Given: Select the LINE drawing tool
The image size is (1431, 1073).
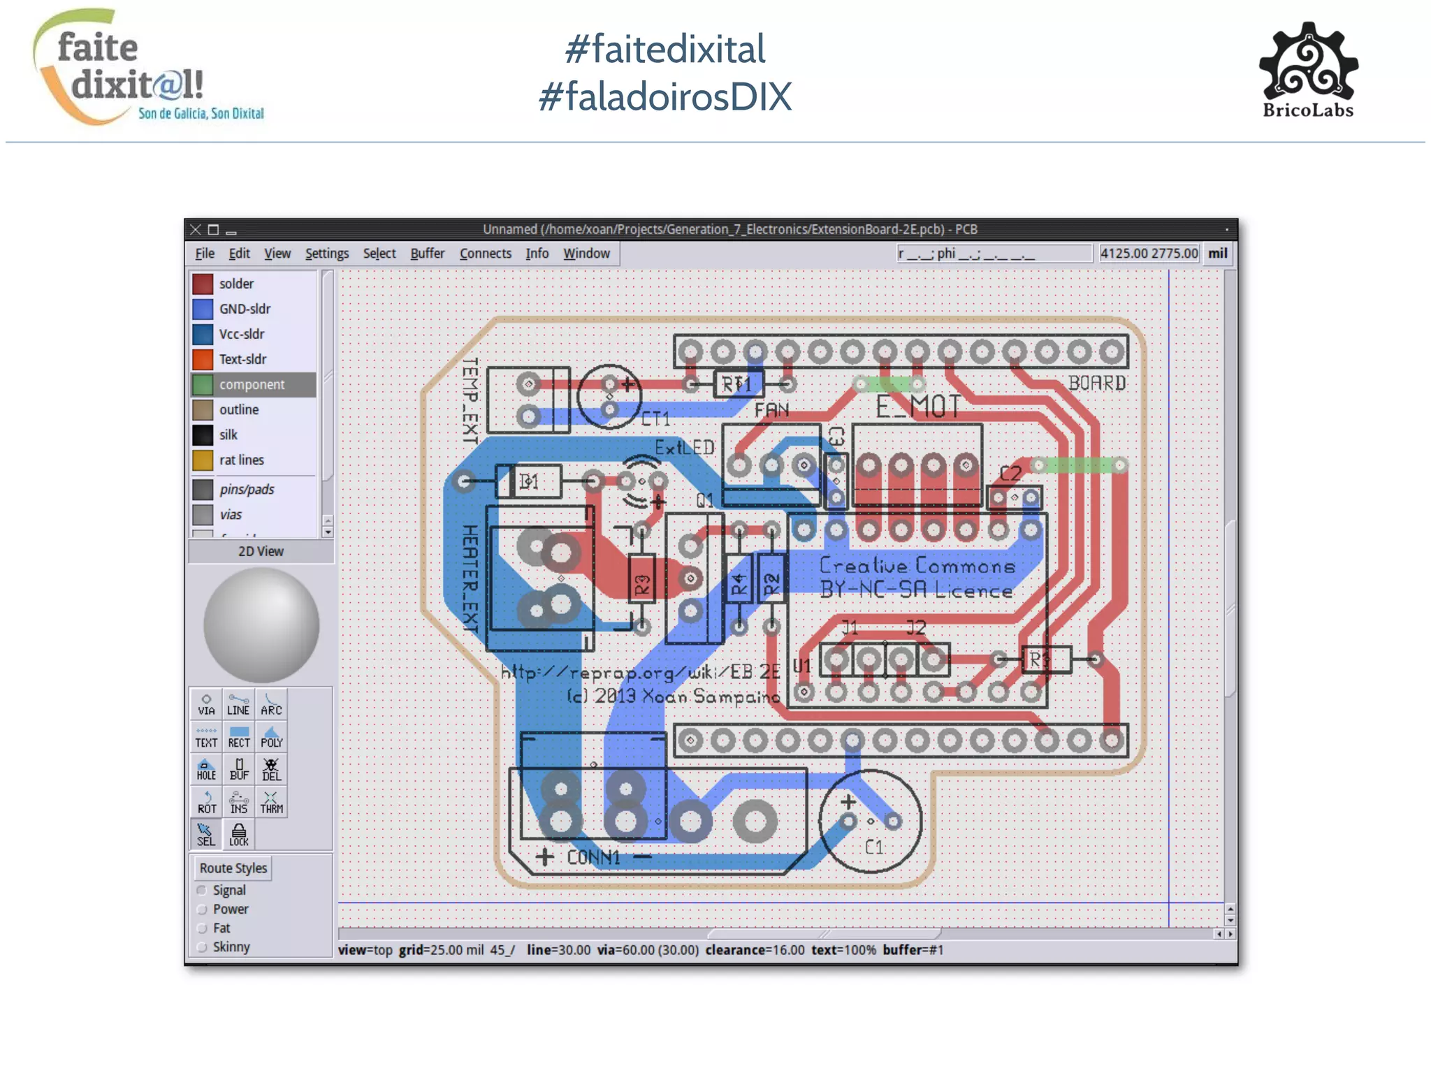Looking at the screenshot, I should pos(238,704).
